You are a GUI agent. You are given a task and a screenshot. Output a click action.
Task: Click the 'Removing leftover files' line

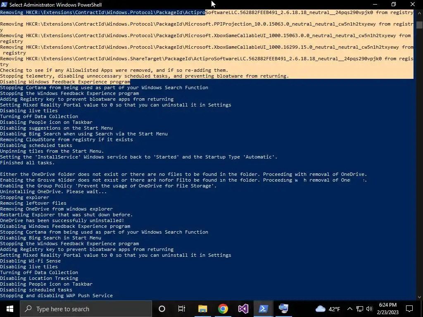point(33,203)
